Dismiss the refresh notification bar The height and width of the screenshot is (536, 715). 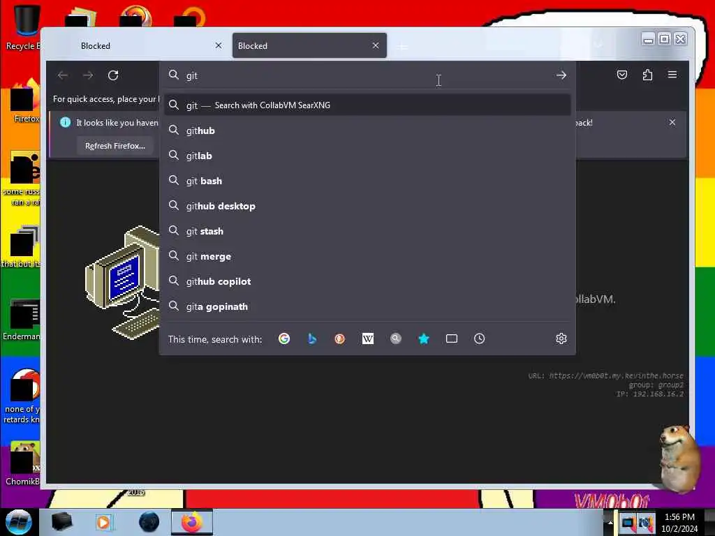coord(672,122)
